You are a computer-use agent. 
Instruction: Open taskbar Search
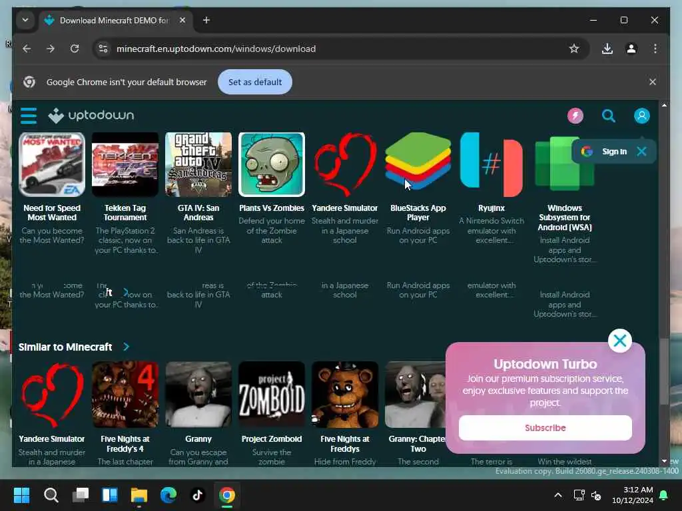click(x=51, y=495)
